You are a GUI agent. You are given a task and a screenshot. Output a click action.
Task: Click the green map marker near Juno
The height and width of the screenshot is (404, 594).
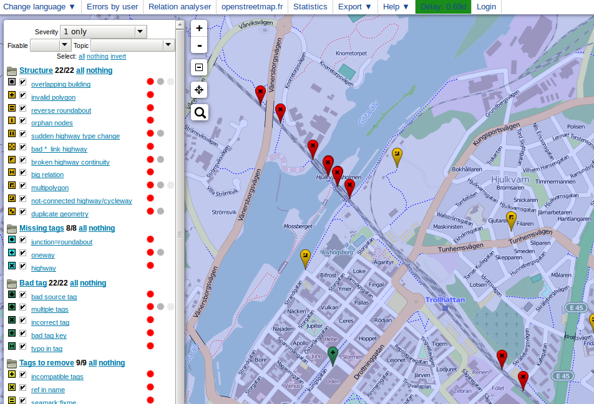pos(333,355)
